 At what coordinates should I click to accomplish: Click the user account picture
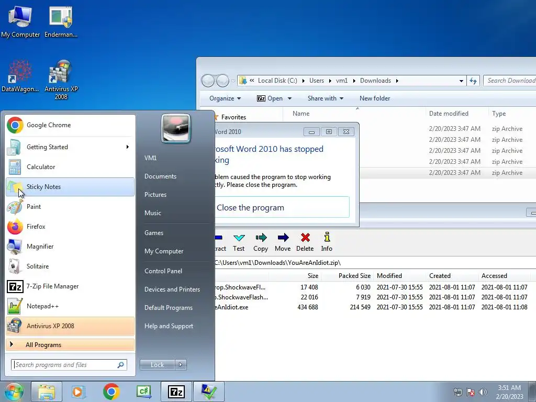176,128
